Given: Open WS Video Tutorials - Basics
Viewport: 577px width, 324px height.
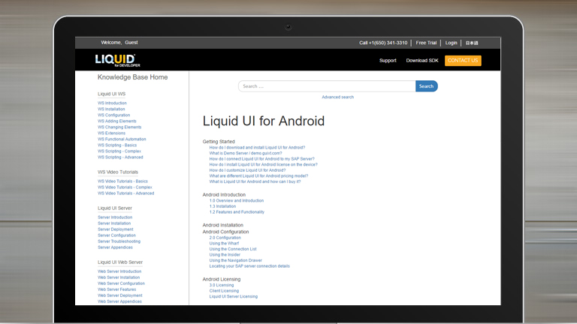Looking at the screenshot, I should (122, 181).
